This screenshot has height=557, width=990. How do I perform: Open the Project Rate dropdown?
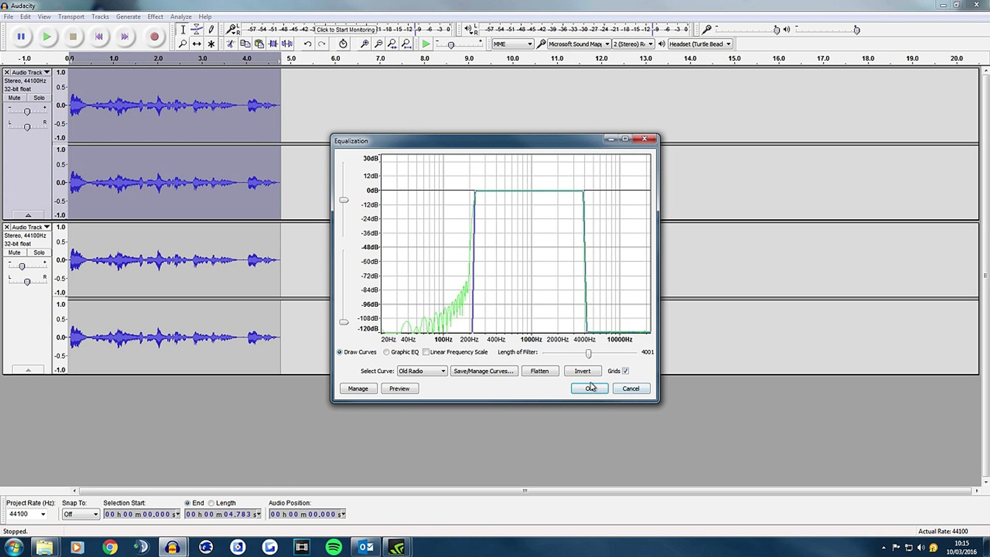point(43,514)
